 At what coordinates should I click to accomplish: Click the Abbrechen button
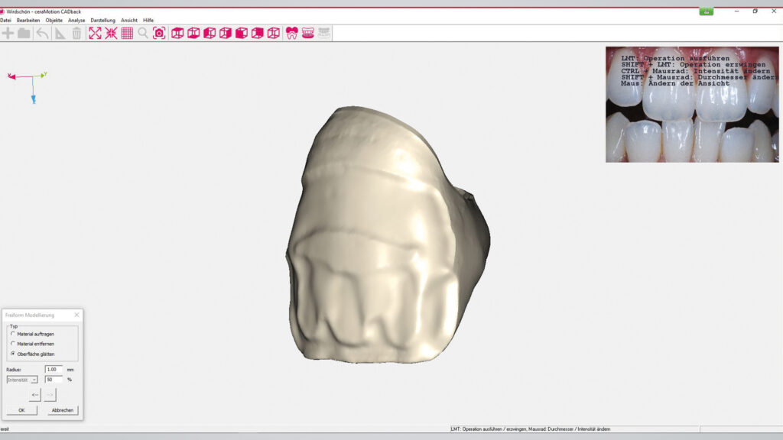point(63,410)
